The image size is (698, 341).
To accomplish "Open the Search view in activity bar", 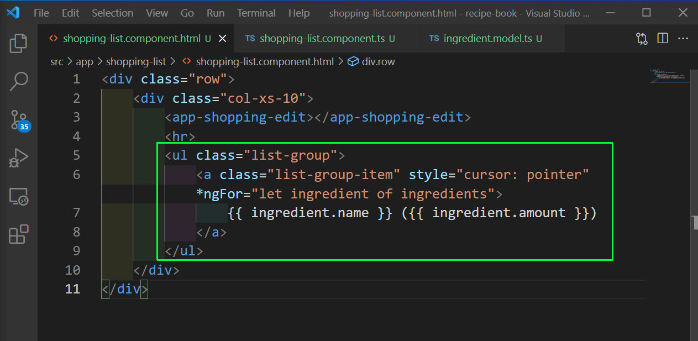I will (x=19, y=81).
